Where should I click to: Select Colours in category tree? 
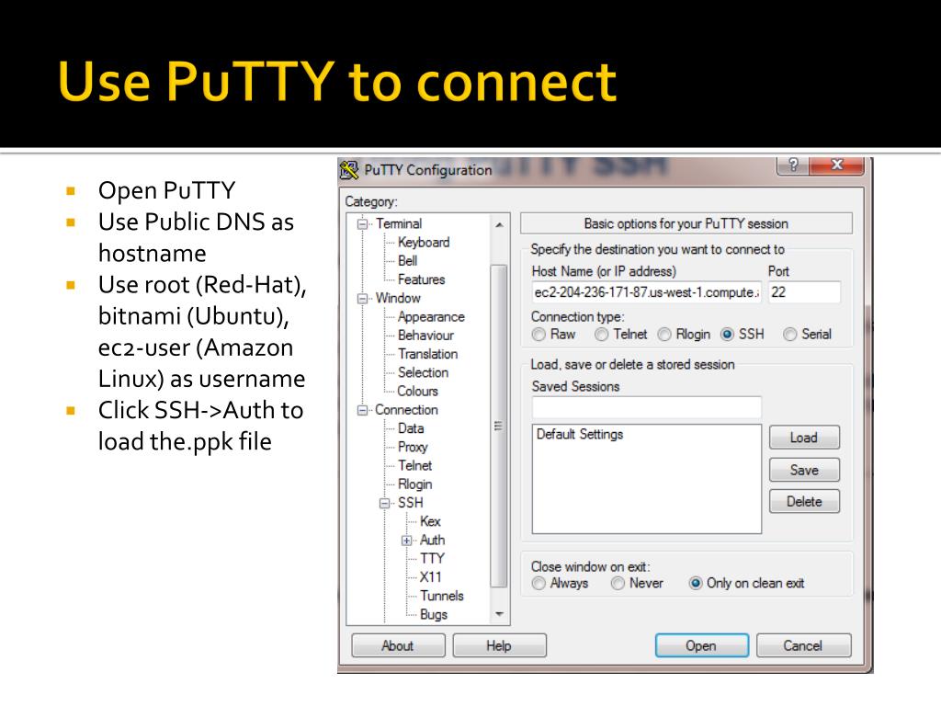pos(418,392)
